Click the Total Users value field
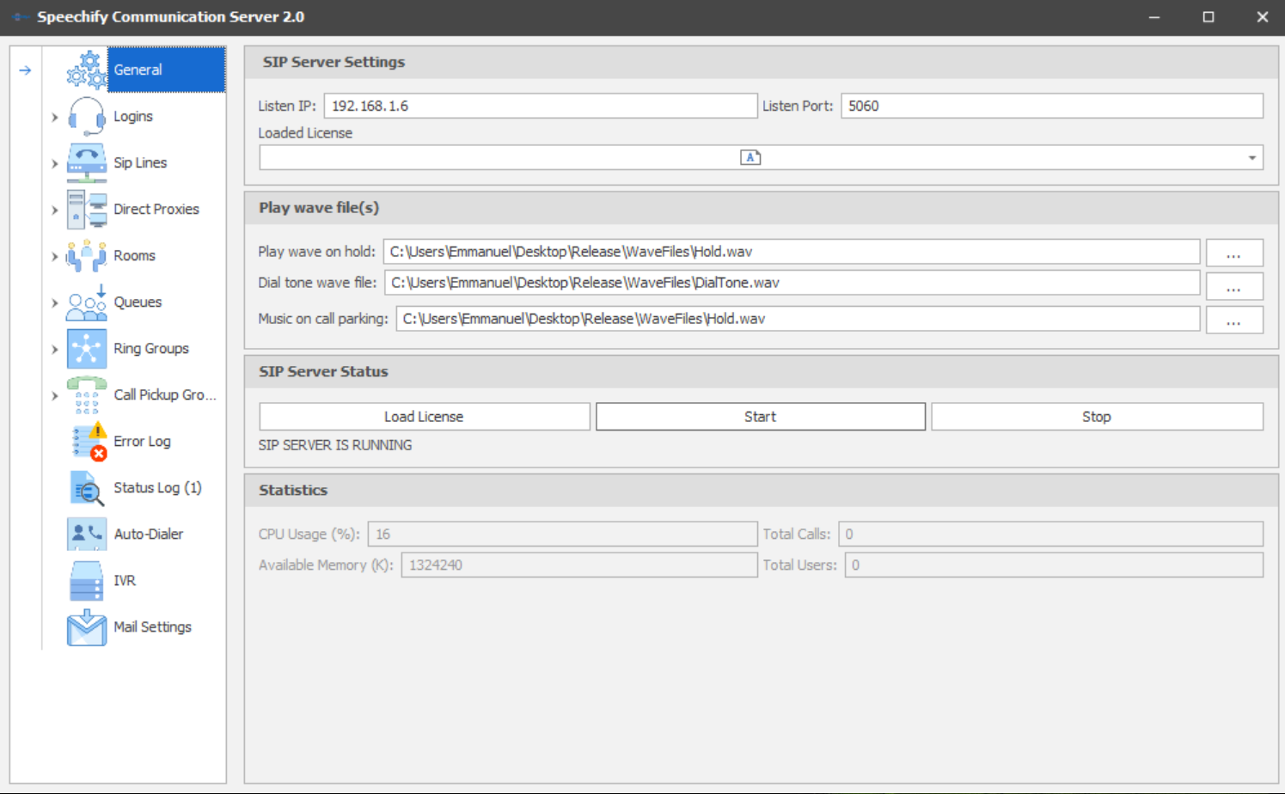Viewport: 1285px width, 794px height. [x=1054, y=565]
